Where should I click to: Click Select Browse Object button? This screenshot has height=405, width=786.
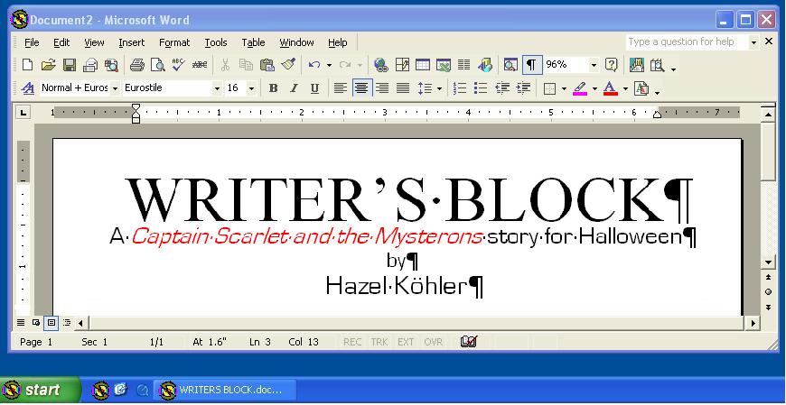768,292
